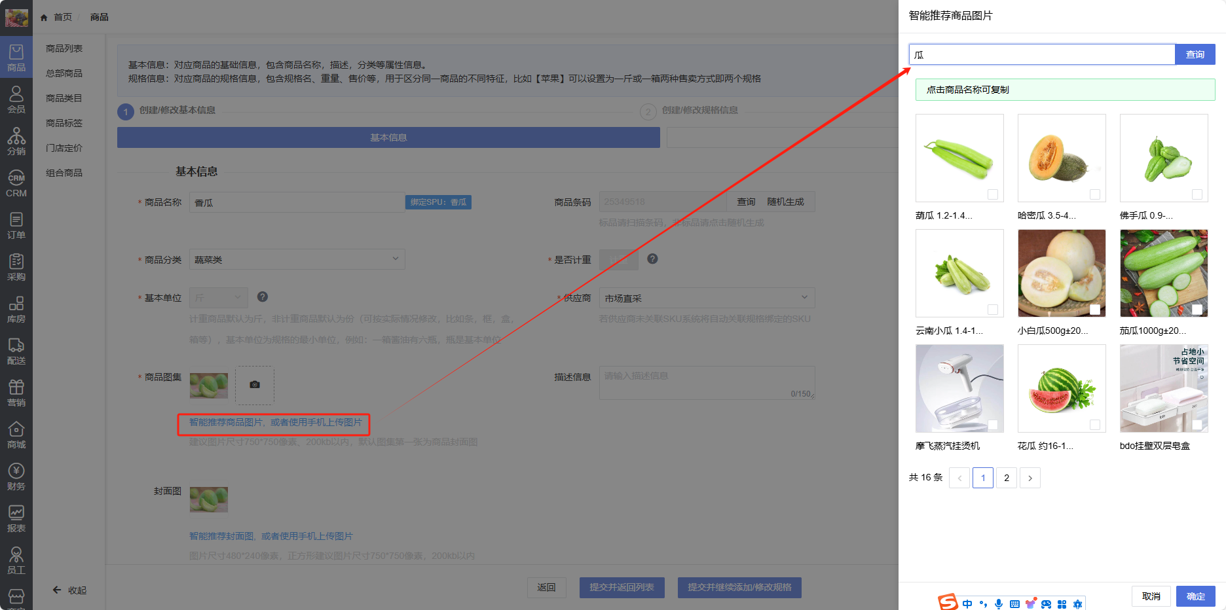Open 商品列表 in side menu

click(64, 48)
